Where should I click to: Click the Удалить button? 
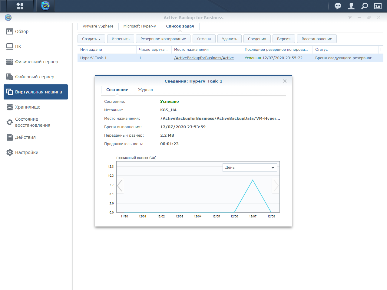[x=230, y=39]
